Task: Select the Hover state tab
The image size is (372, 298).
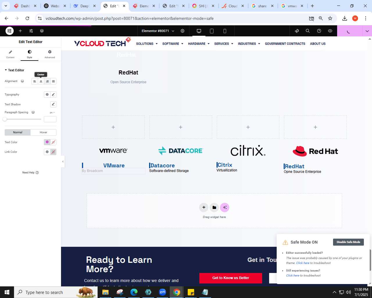Action: pos(43,132)
